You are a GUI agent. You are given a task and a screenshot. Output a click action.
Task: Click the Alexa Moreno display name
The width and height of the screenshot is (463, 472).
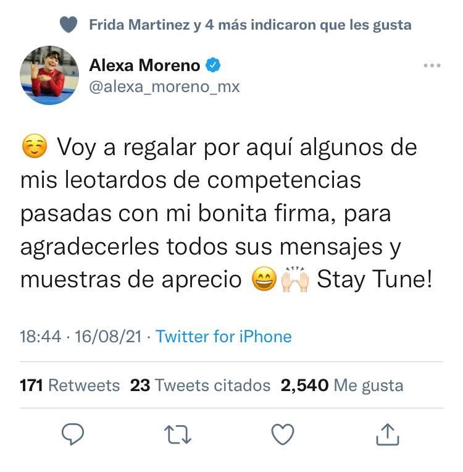(x=144, y=65)
